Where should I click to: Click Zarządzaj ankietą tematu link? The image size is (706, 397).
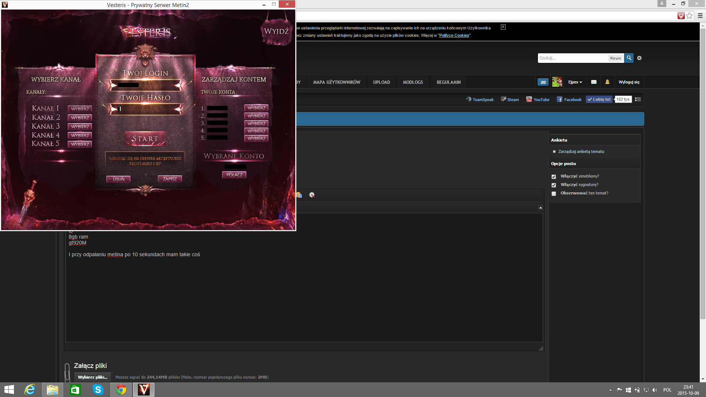(x=581, y=151)
